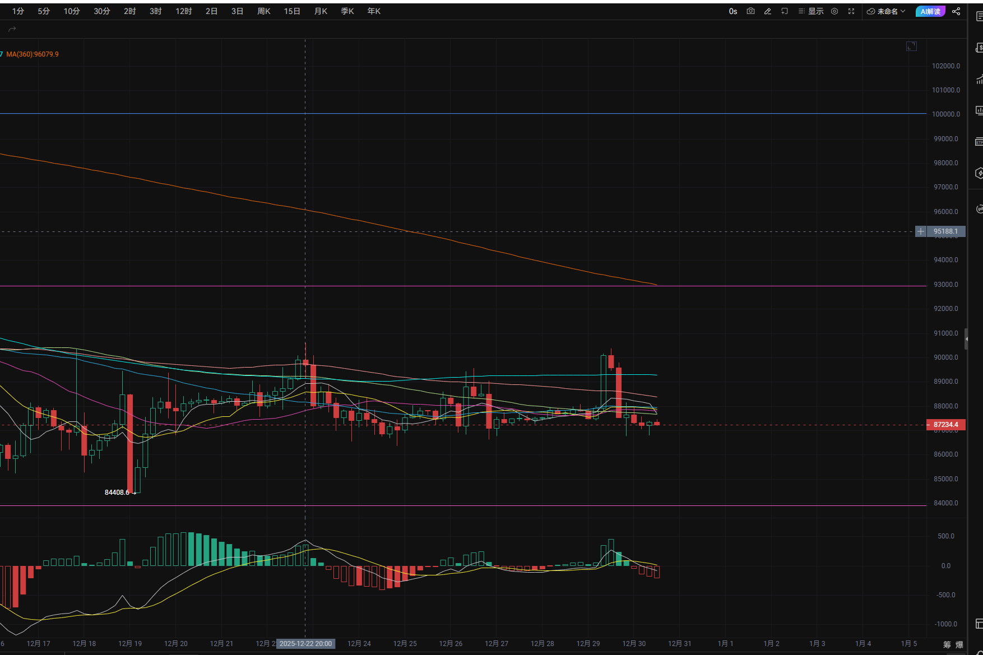983x655 pixels.
Task: Expand chart pane with corner bracket icon
Action: [x=911, y=46]
